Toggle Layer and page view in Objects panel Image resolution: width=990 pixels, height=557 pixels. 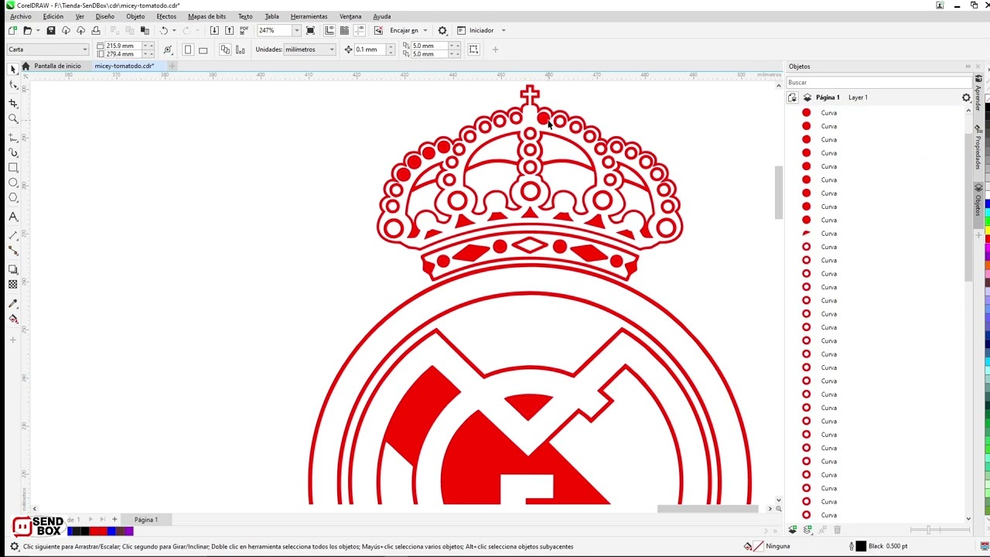pyautogui.click(x=793, y=97)
